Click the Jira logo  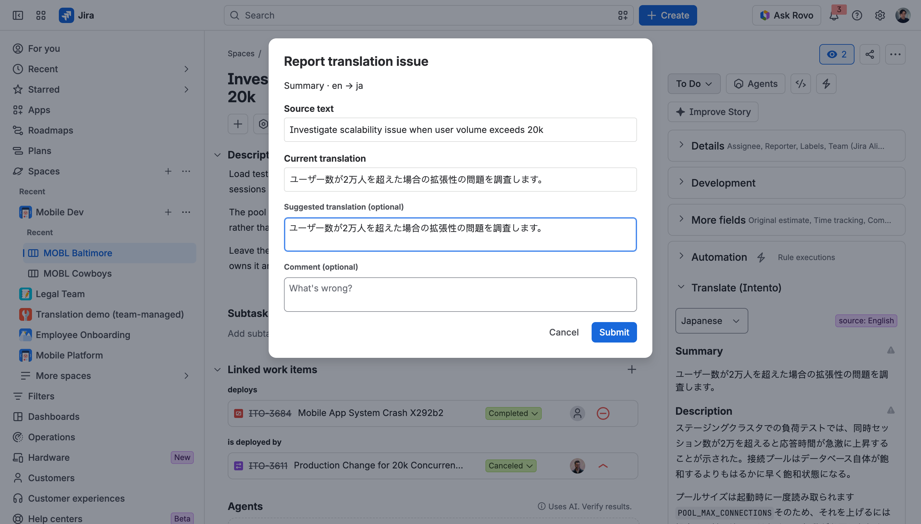pyautogui.click(x=76, y=15)
